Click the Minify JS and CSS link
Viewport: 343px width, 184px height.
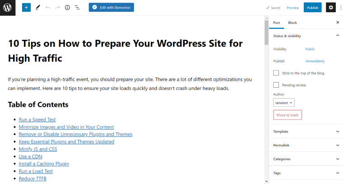(38, 149)
